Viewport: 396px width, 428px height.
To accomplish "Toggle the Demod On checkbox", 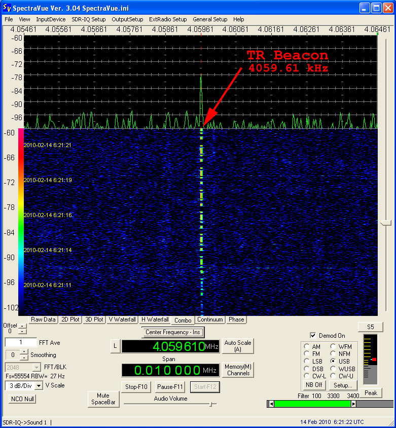I will [x=313, y=336].
